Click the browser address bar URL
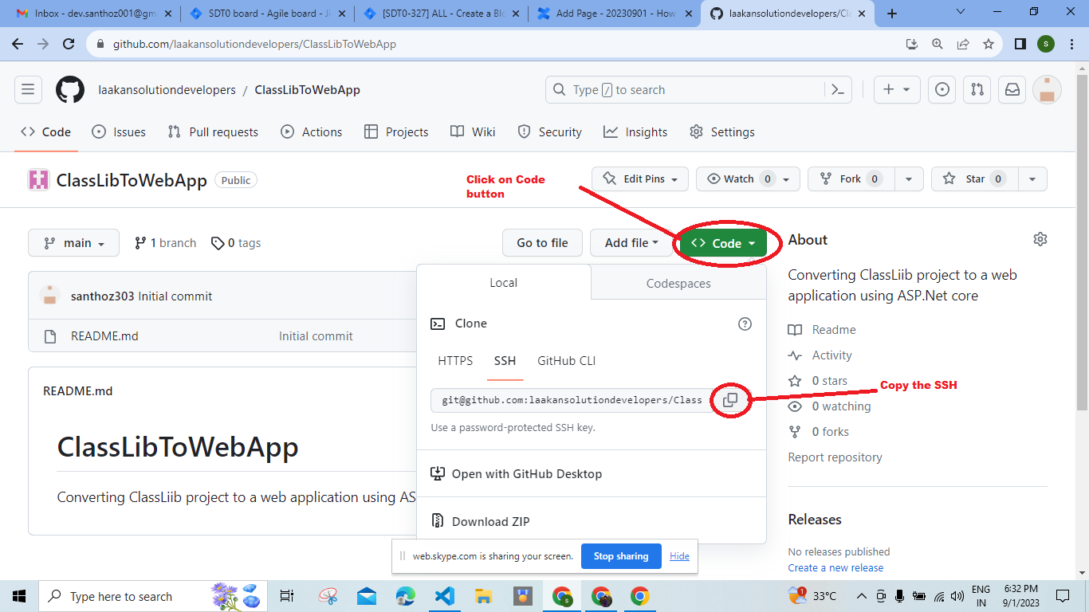 (x=254, y=44)
